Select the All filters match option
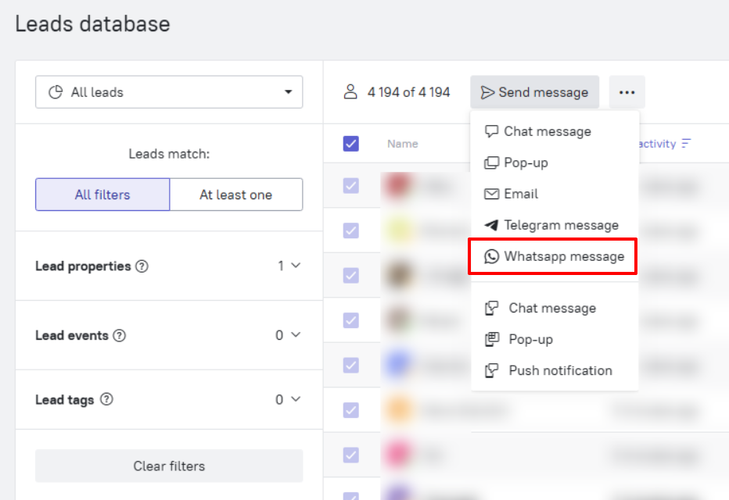This screenshot has height=500, width=729. point(102,195)
